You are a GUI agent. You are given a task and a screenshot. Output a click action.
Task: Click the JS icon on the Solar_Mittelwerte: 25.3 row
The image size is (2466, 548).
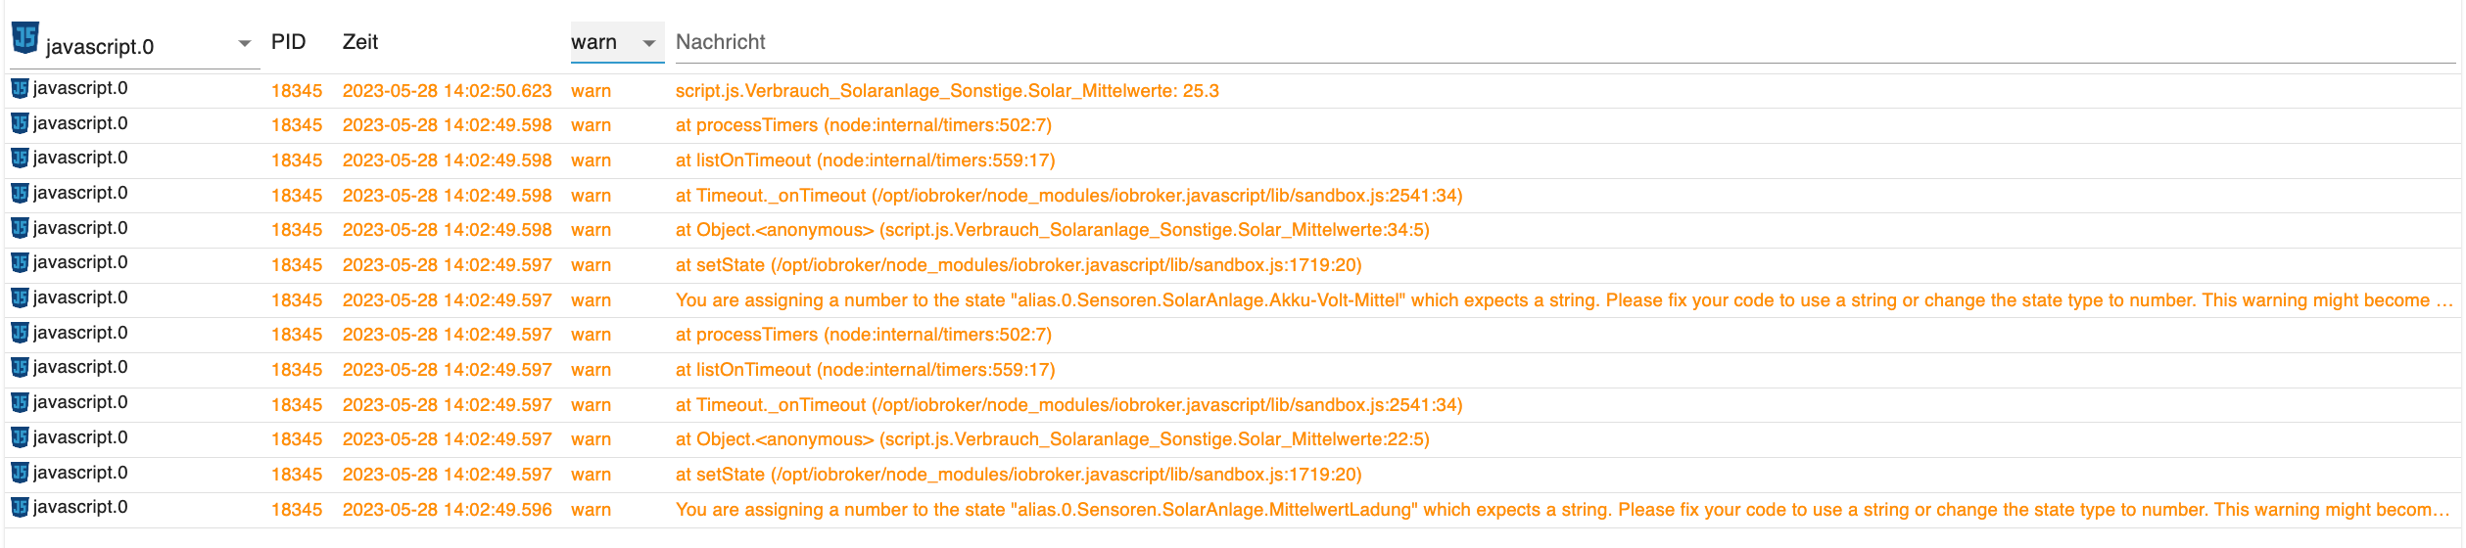pos(20,88)
